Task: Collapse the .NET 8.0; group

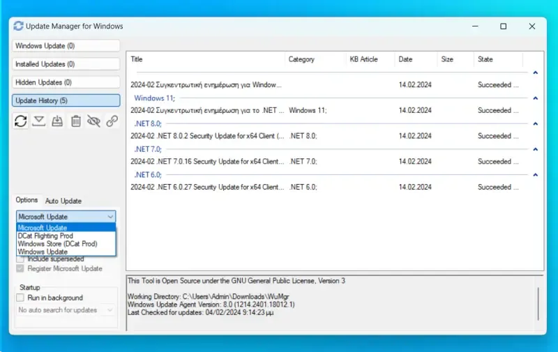Action: 535,124
